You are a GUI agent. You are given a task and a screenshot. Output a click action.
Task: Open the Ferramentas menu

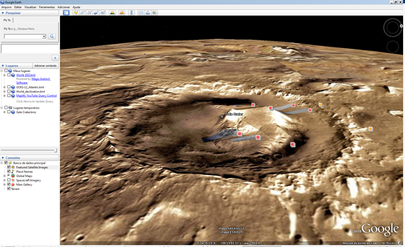coord(47,7)
